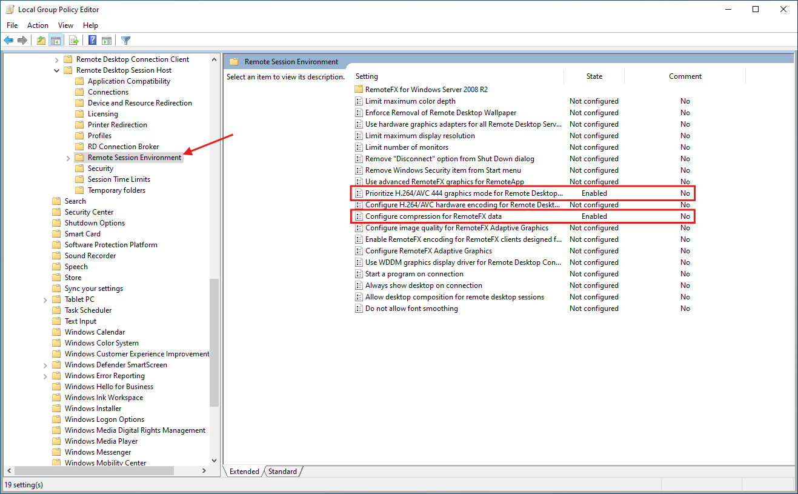Expand the Tablet PC tree node
This screenshot has width=798, height=494.
click(45, 299)
